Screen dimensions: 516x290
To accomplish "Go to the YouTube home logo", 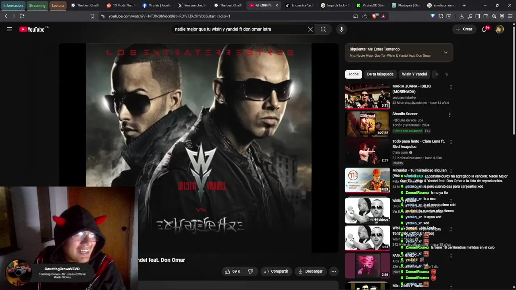I will [32, 29].
